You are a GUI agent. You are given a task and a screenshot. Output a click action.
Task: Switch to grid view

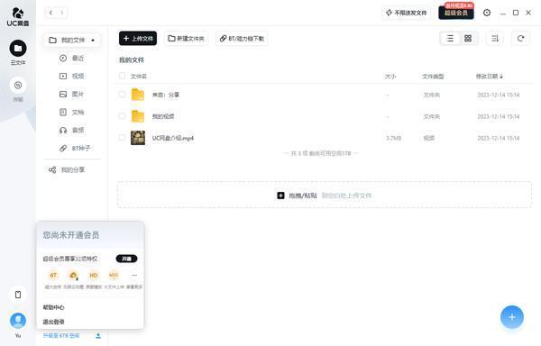[x=468, y=38]
